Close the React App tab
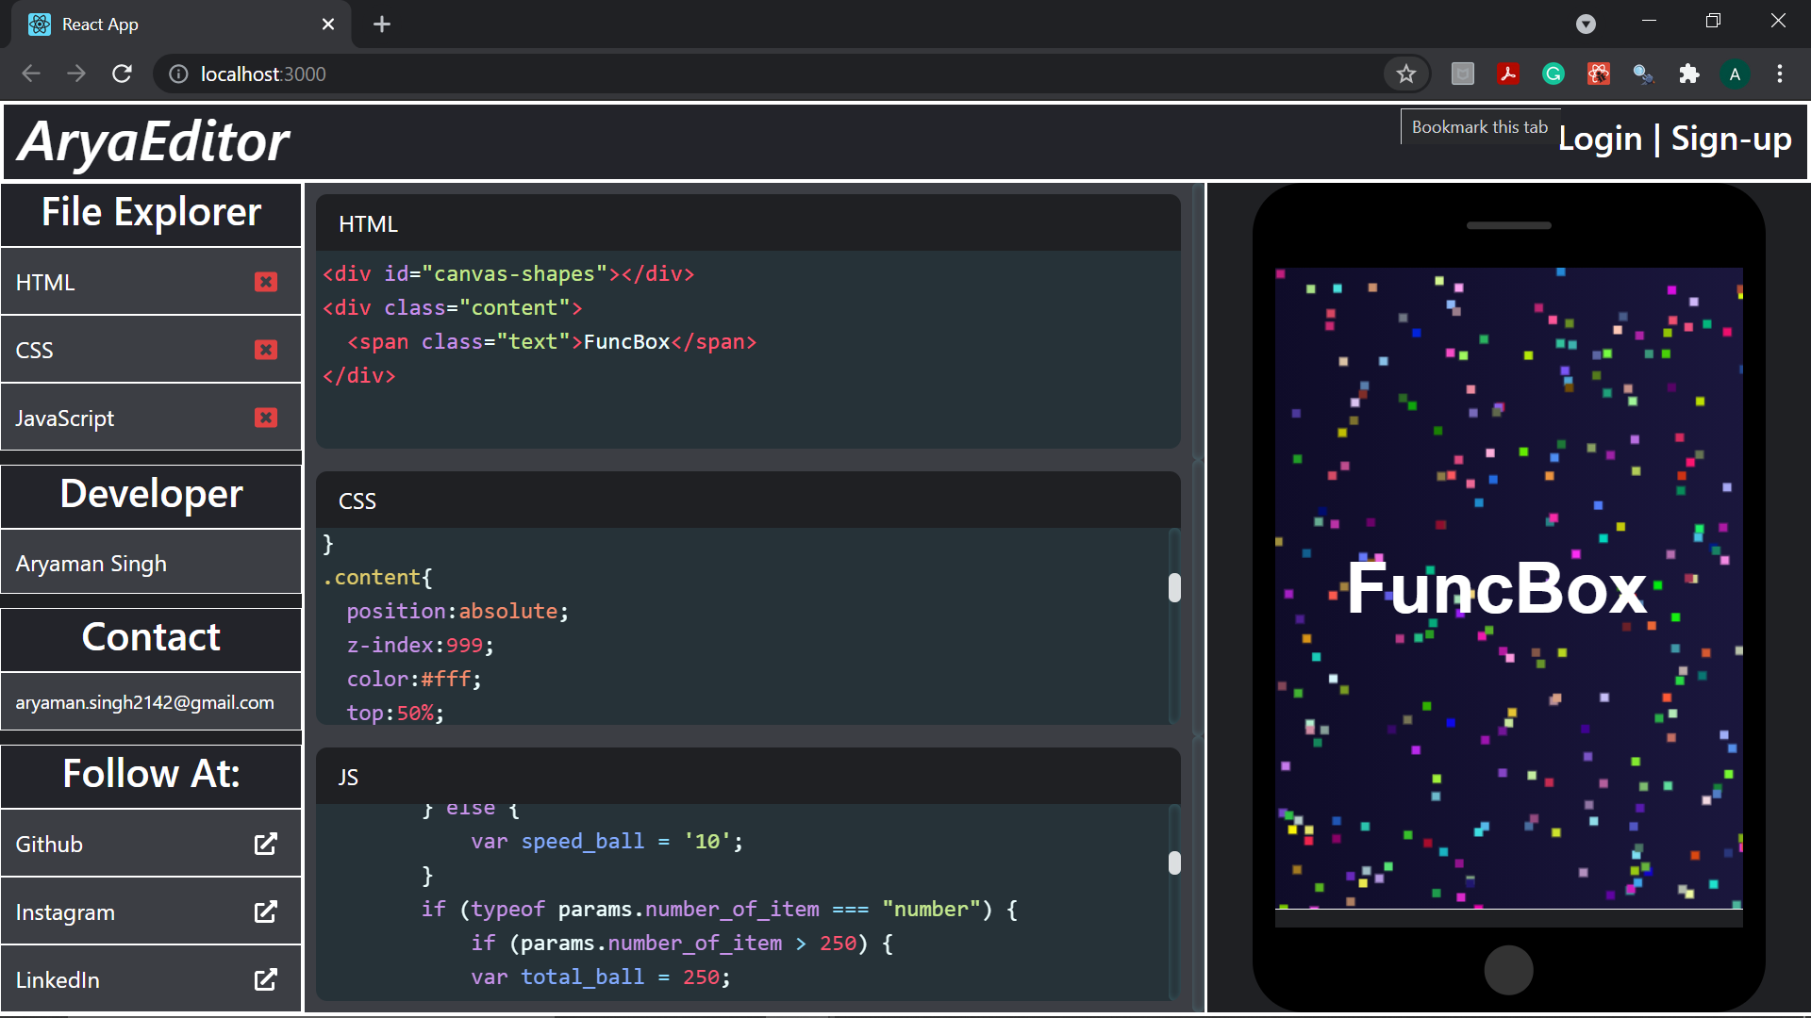Screen dimensions: 1811x1018 coord(328,25)
